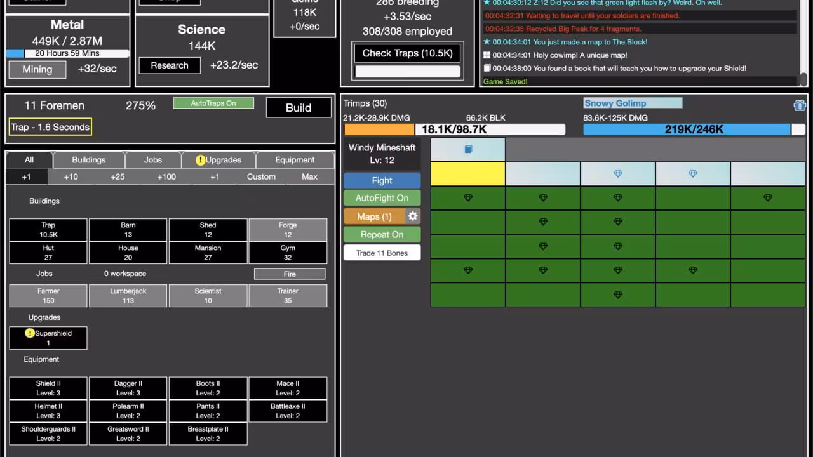
Task: Open Maps (1)
Action: click(374, 216)
